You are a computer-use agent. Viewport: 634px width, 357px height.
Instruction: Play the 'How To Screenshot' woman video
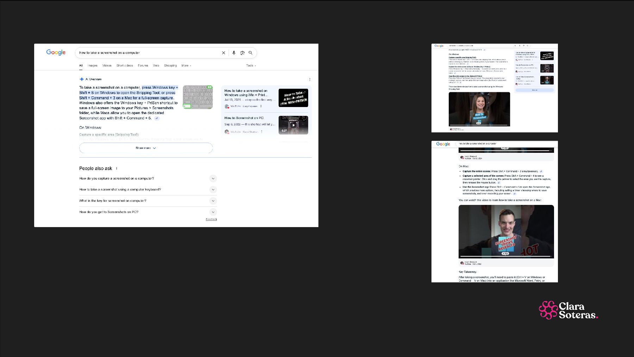(479, 108)
